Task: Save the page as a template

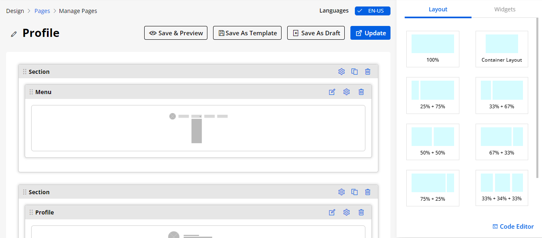Action: coord(247,33)
